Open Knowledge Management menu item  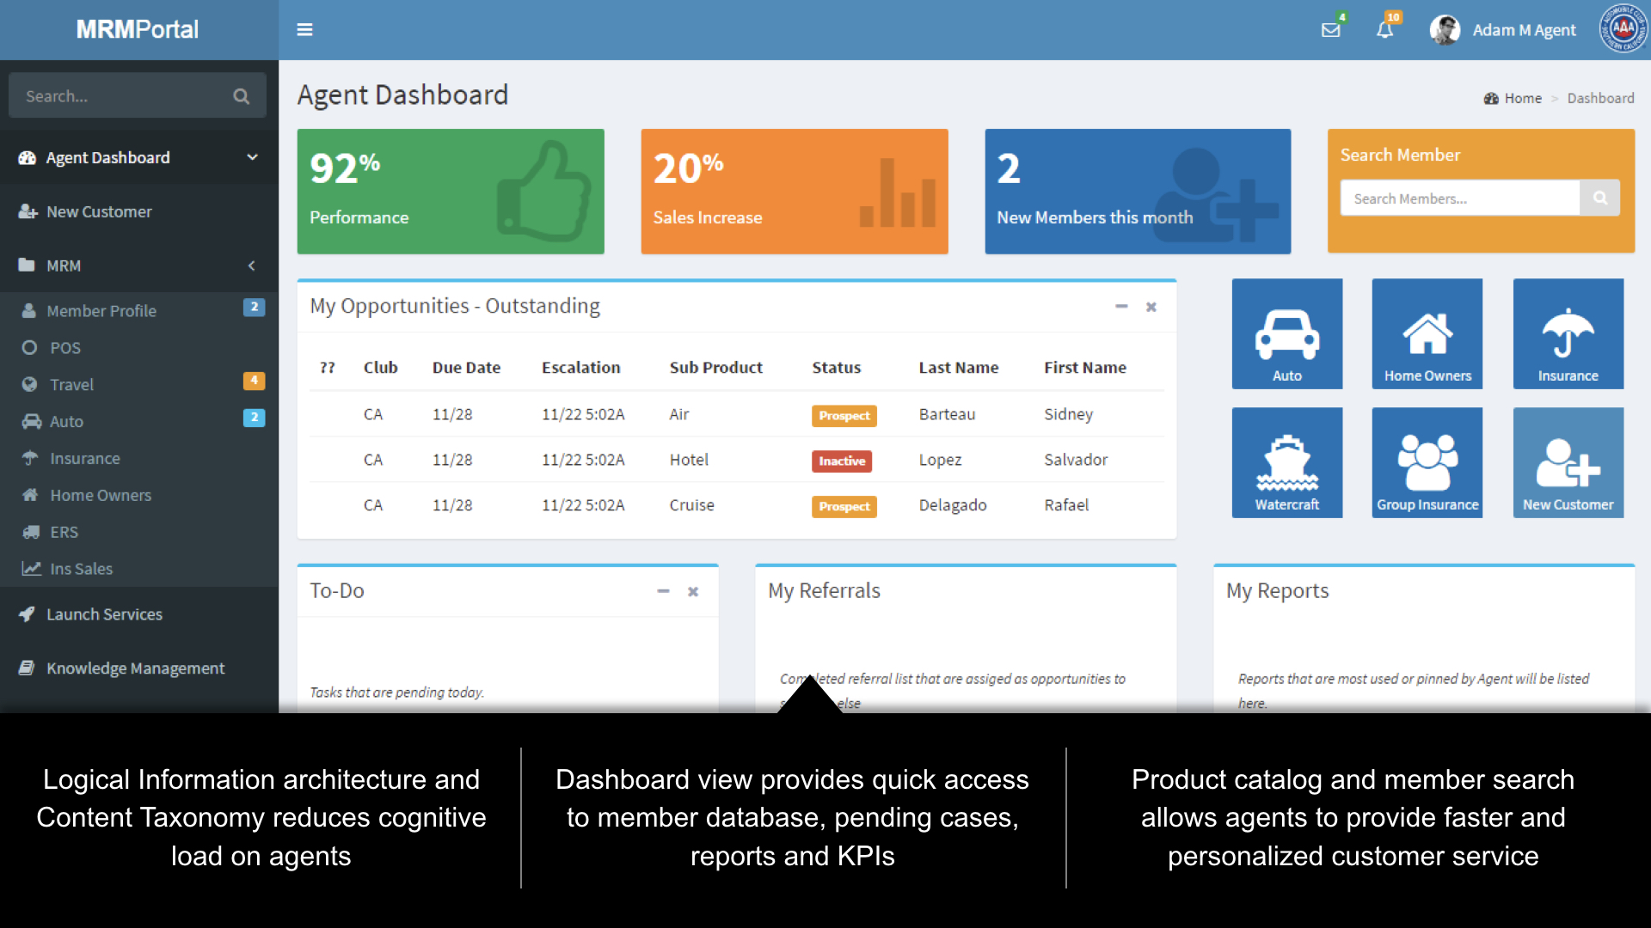pos(135,669)
